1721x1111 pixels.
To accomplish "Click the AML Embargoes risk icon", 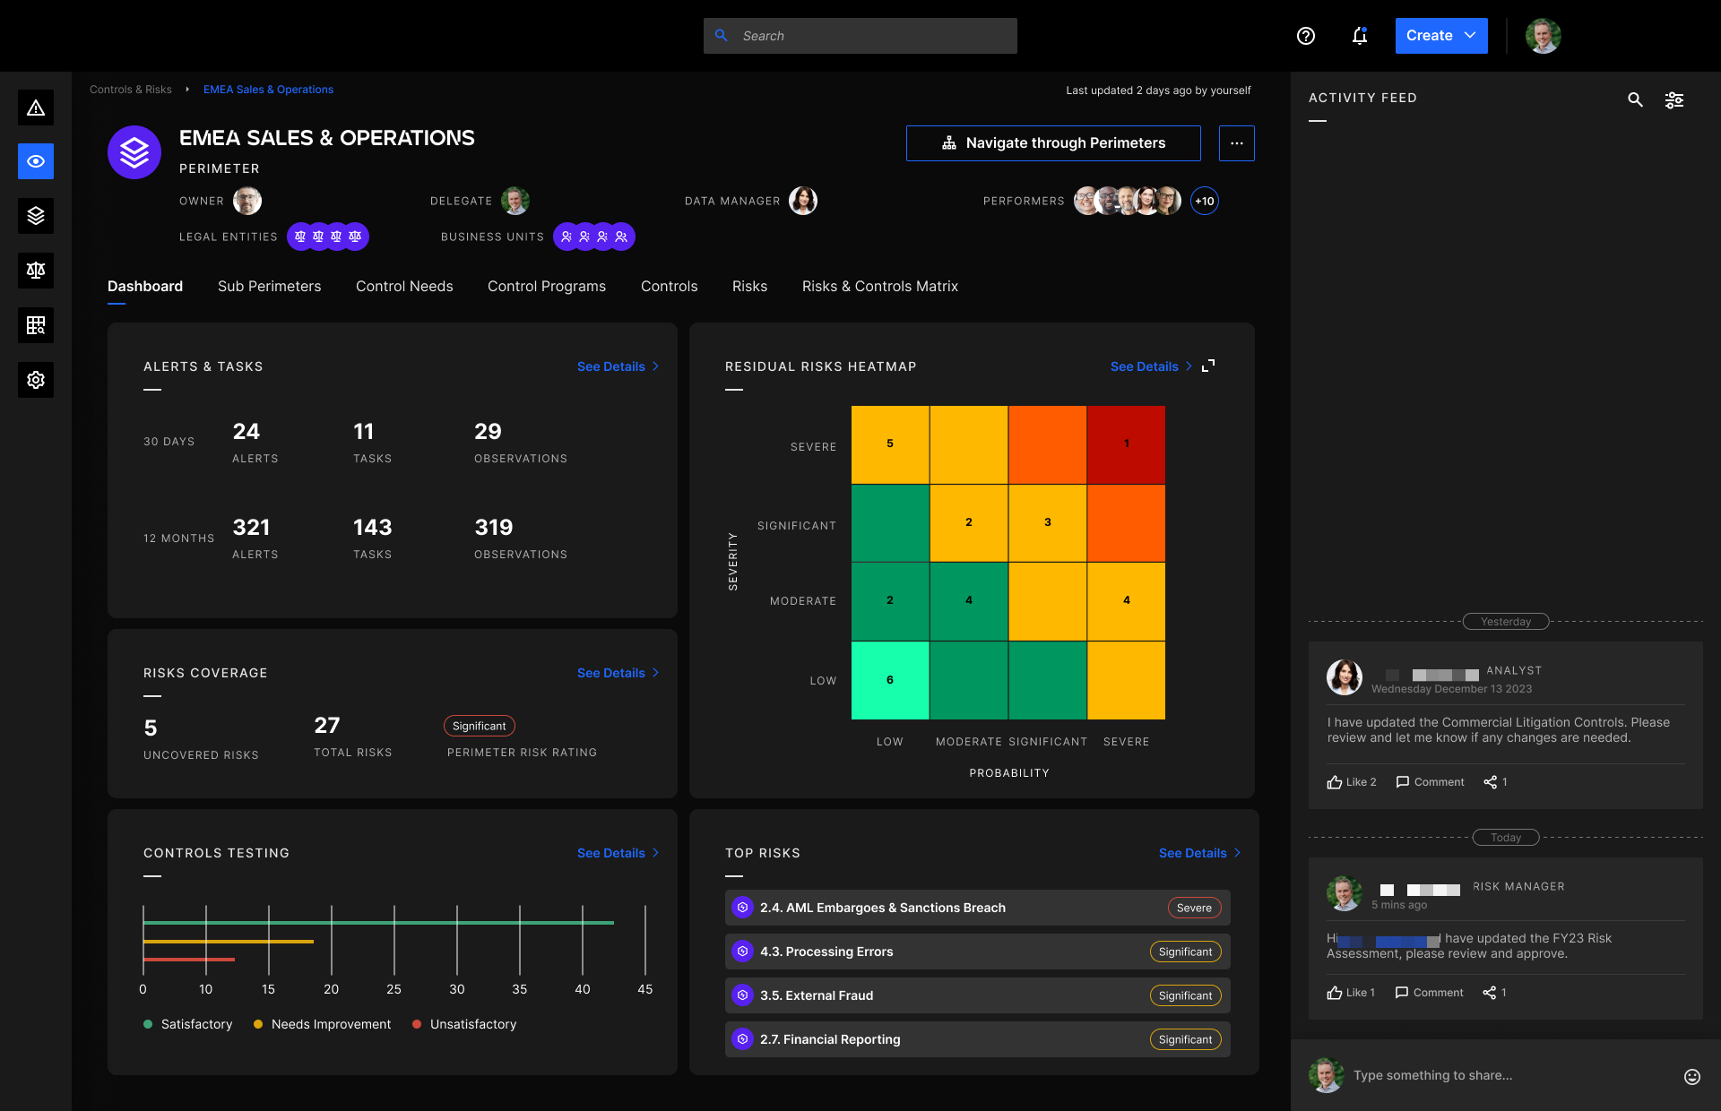I will (742, 908).
